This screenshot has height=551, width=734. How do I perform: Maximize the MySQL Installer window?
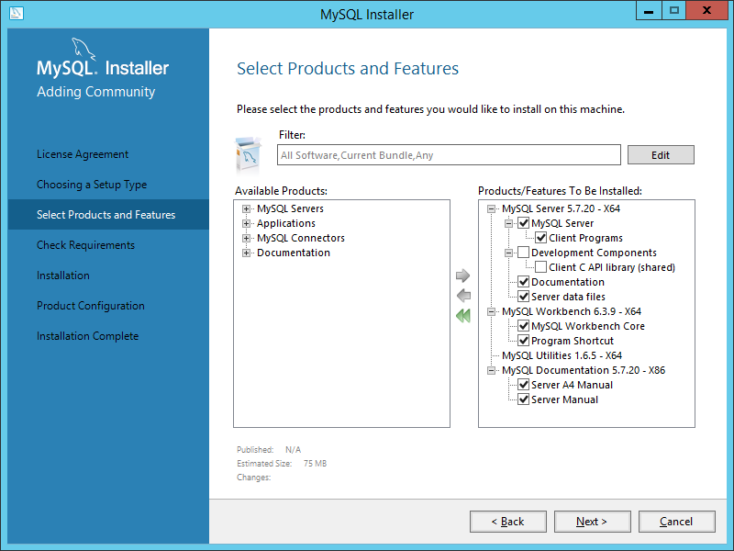pyautogui.click(x=674, y=10)
